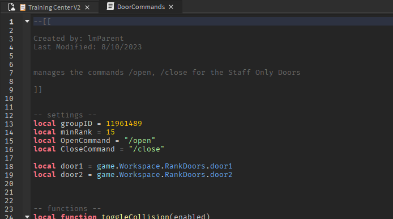
Task: Click line number 18 in the gutter
Action: 9,166
